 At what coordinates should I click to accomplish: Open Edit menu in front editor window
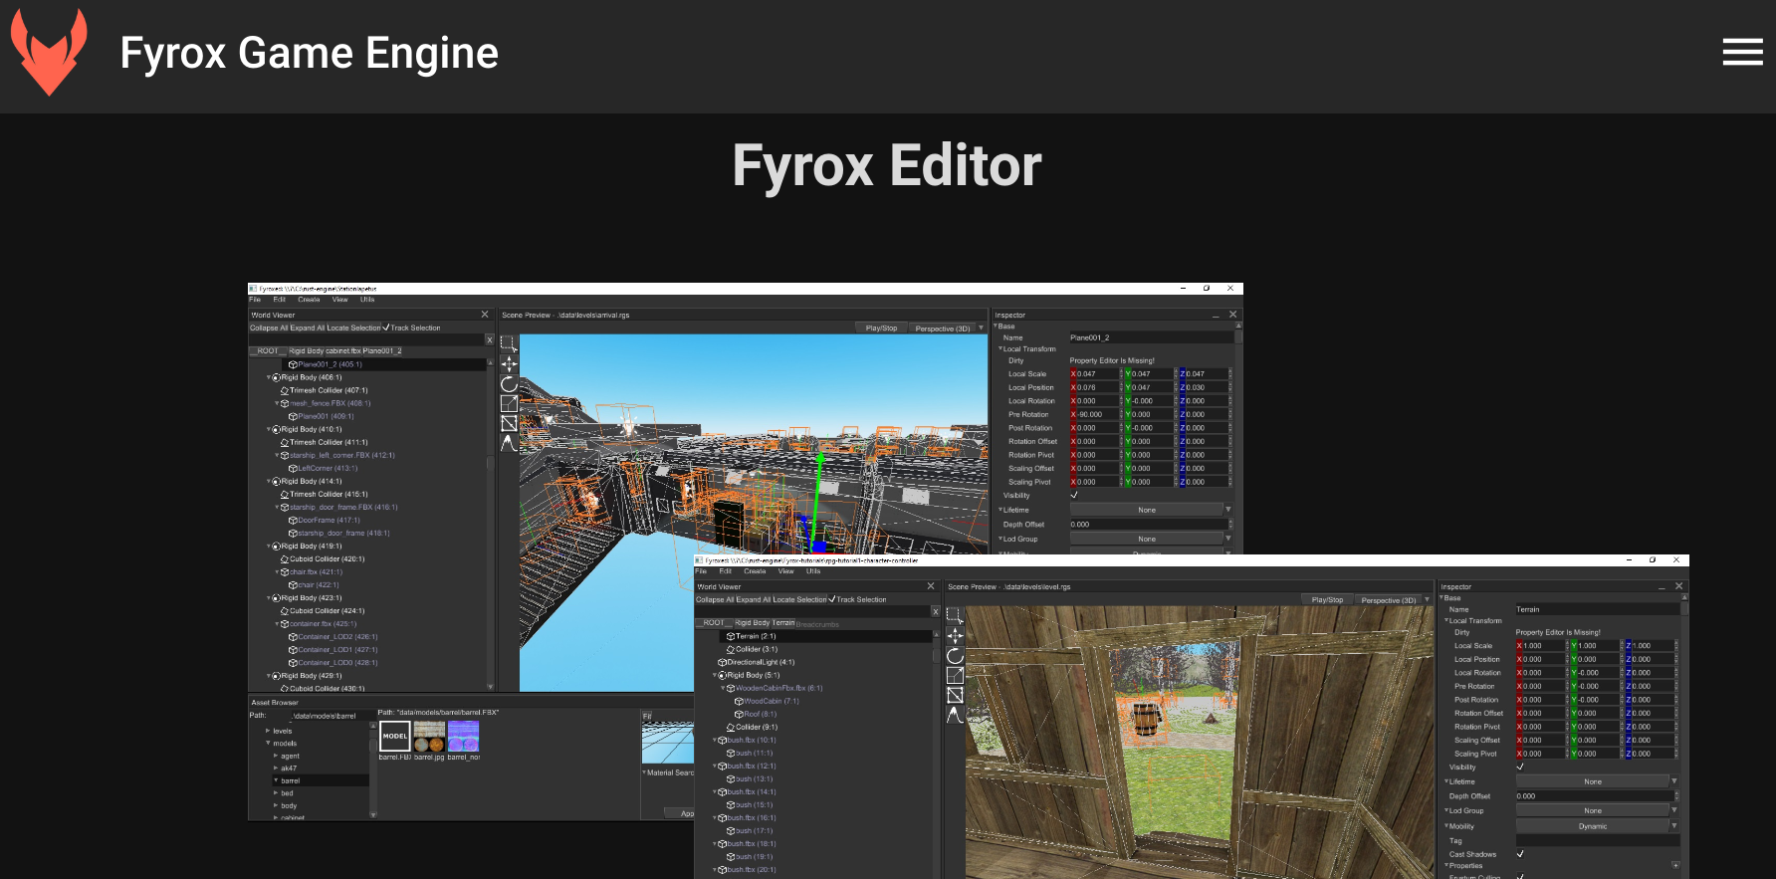[725, 571]
